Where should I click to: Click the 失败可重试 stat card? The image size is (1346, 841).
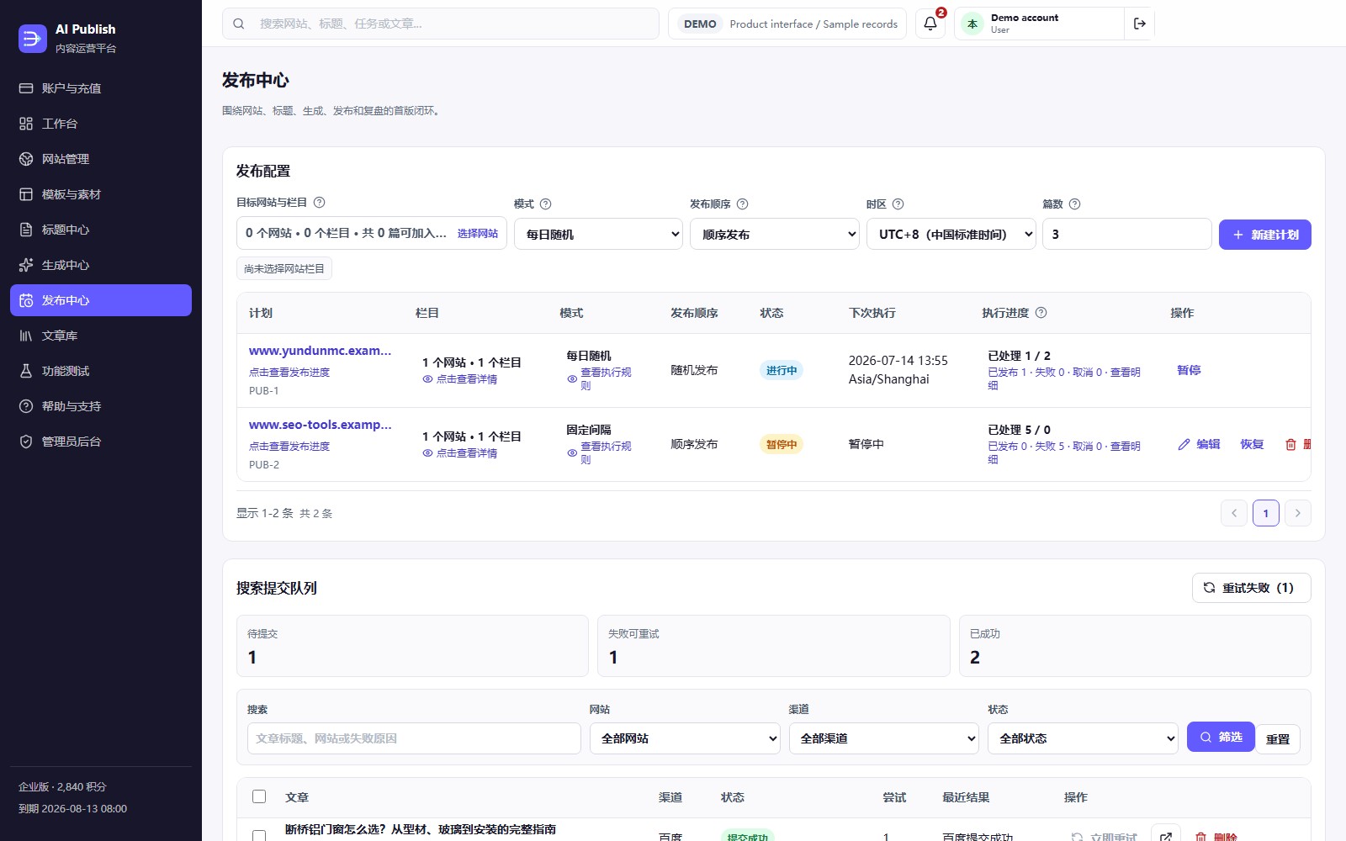tap(773, 646)
